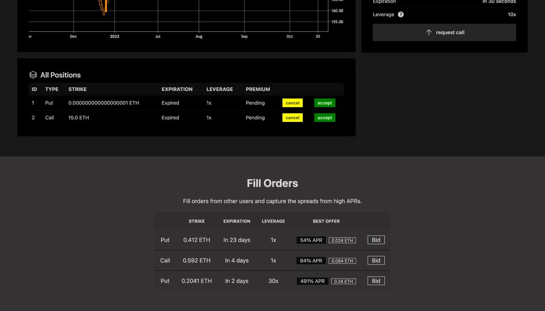Click the Put type in position 1 row
The width and height of the screenshot is (545, 311).
[x=49, y=103]
